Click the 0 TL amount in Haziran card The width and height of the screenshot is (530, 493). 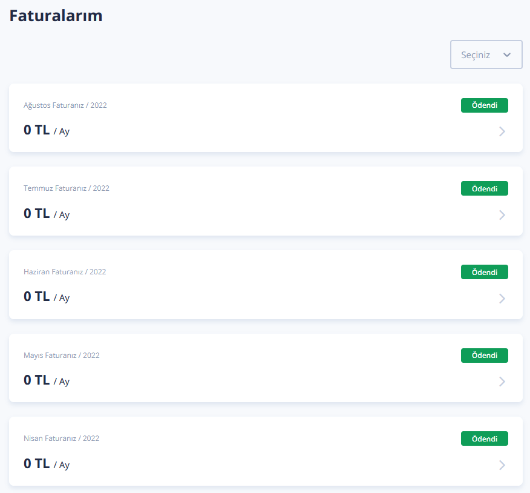coord(36,296)
